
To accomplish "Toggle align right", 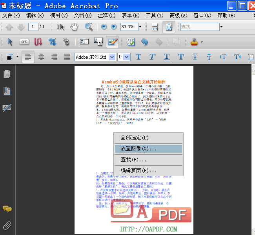I will click(x=54, y=57).
